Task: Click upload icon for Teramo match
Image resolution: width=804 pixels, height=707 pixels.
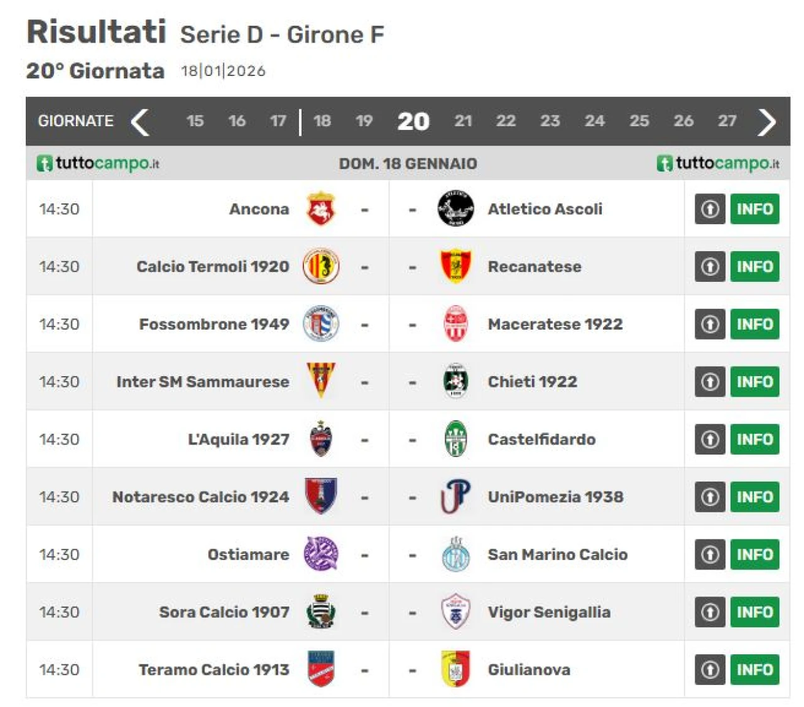Action: [x=710, y=669]
